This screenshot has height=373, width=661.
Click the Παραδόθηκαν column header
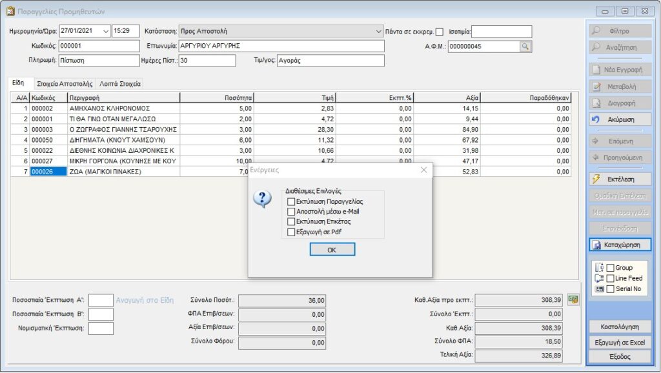[x=525, y=98]
